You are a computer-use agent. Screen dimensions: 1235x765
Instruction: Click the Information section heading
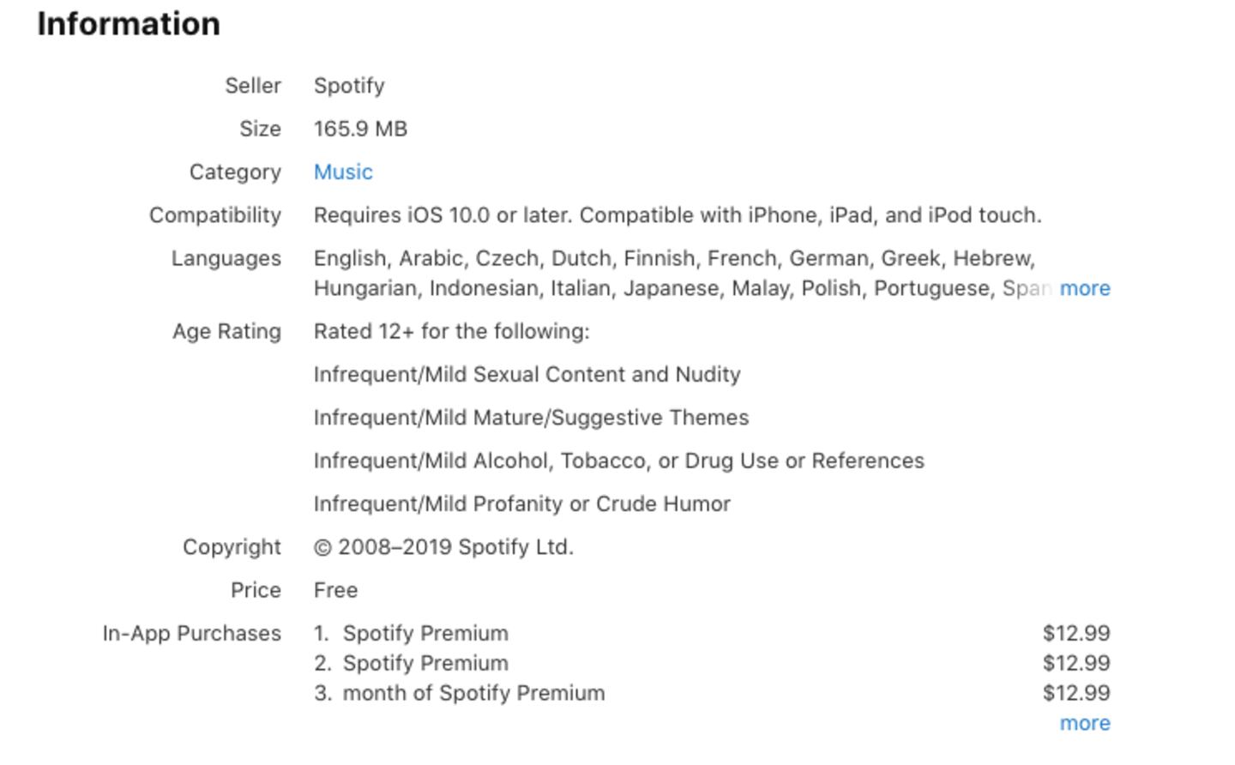[x=129, y=24]
